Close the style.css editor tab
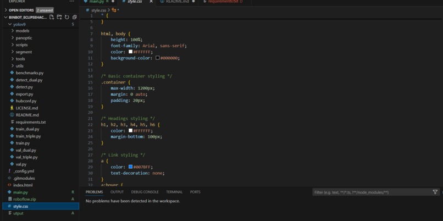 151,2
